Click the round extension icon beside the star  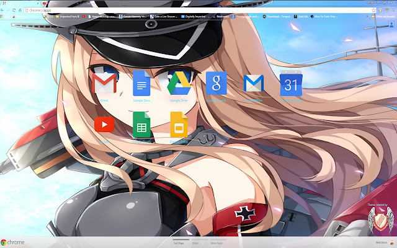380,10
